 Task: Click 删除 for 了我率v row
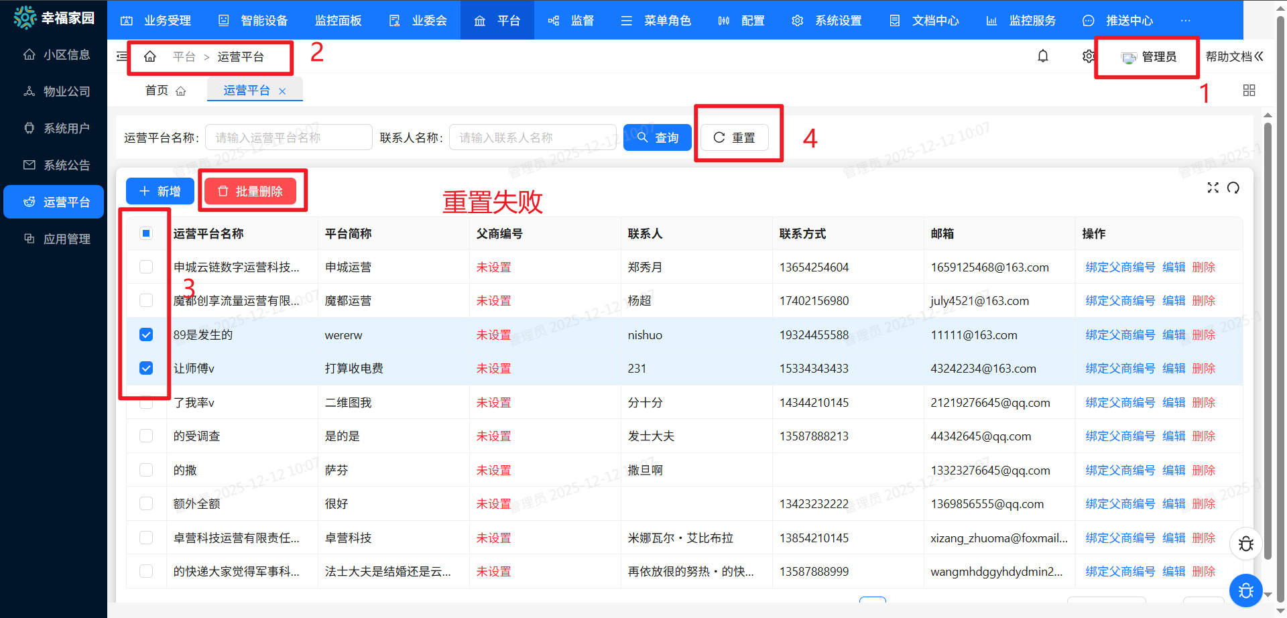click(x=1204, y=402)
